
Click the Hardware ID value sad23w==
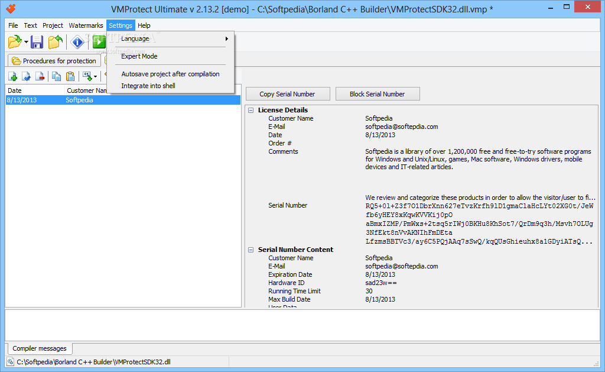point(381,283)
